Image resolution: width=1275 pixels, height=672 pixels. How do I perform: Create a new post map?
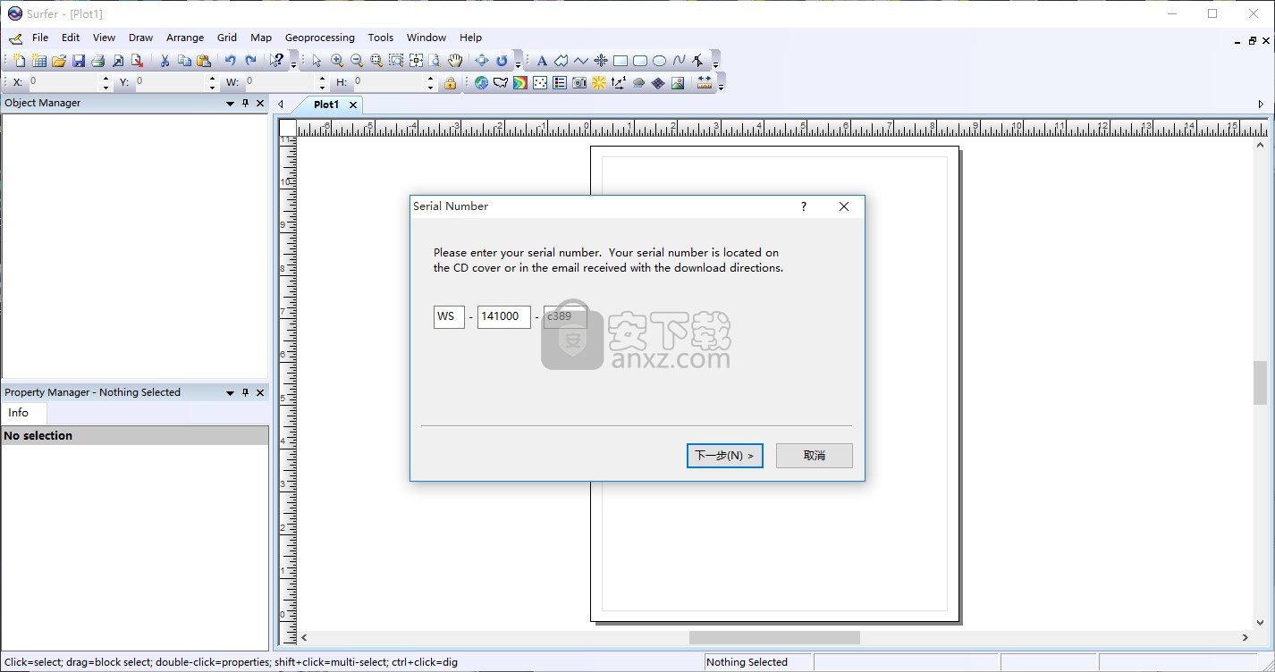(x=540, y=83)
